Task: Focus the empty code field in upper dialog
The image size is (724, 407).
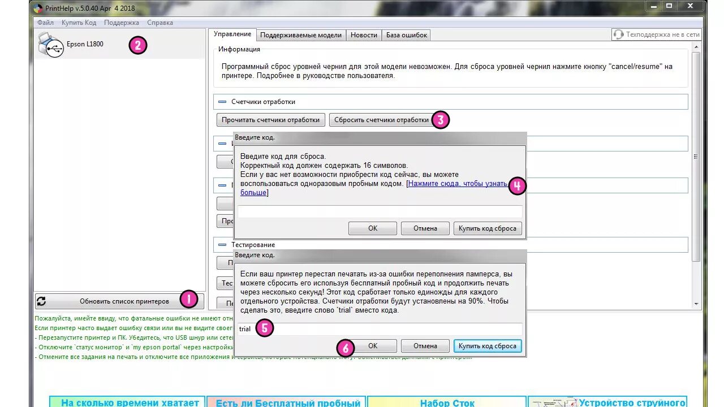Action: pyautogui.click(x=380, y=211)
